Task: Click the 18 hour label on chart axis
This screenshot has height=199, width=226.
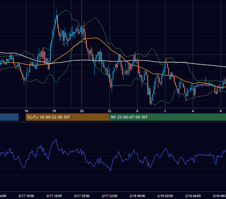Action: (x=54, y=111)
